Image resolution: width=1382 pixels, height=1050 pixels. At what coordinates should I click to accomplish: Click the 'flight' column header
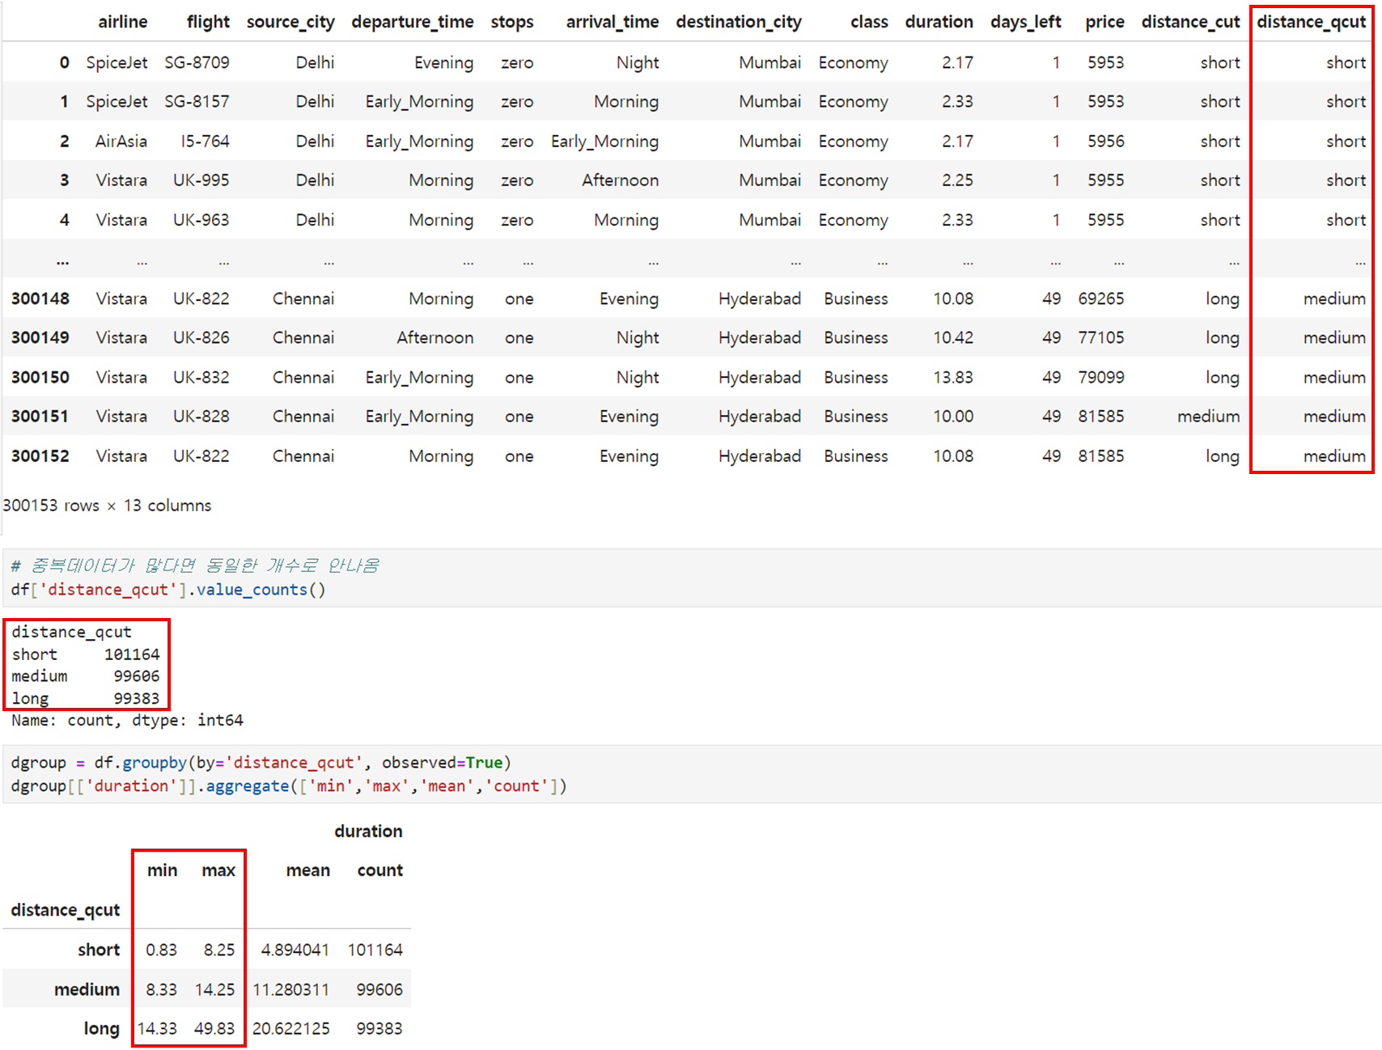[208, 22]
